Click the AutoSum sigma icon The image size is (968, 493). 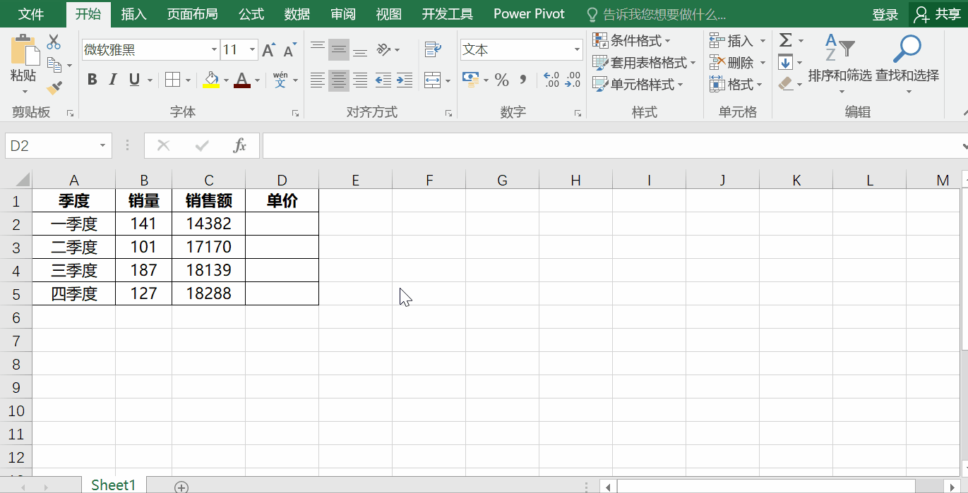786,40
